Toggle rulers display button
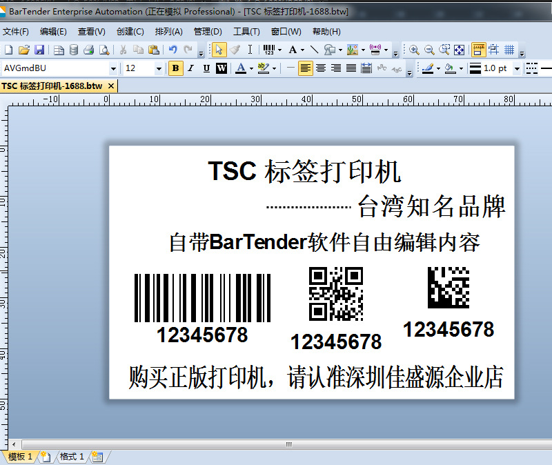 478,50
